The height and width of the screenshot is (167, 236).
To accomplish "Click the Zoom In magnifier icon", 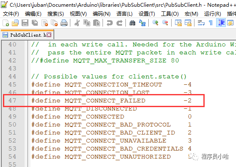I will [x=155, y=23].
